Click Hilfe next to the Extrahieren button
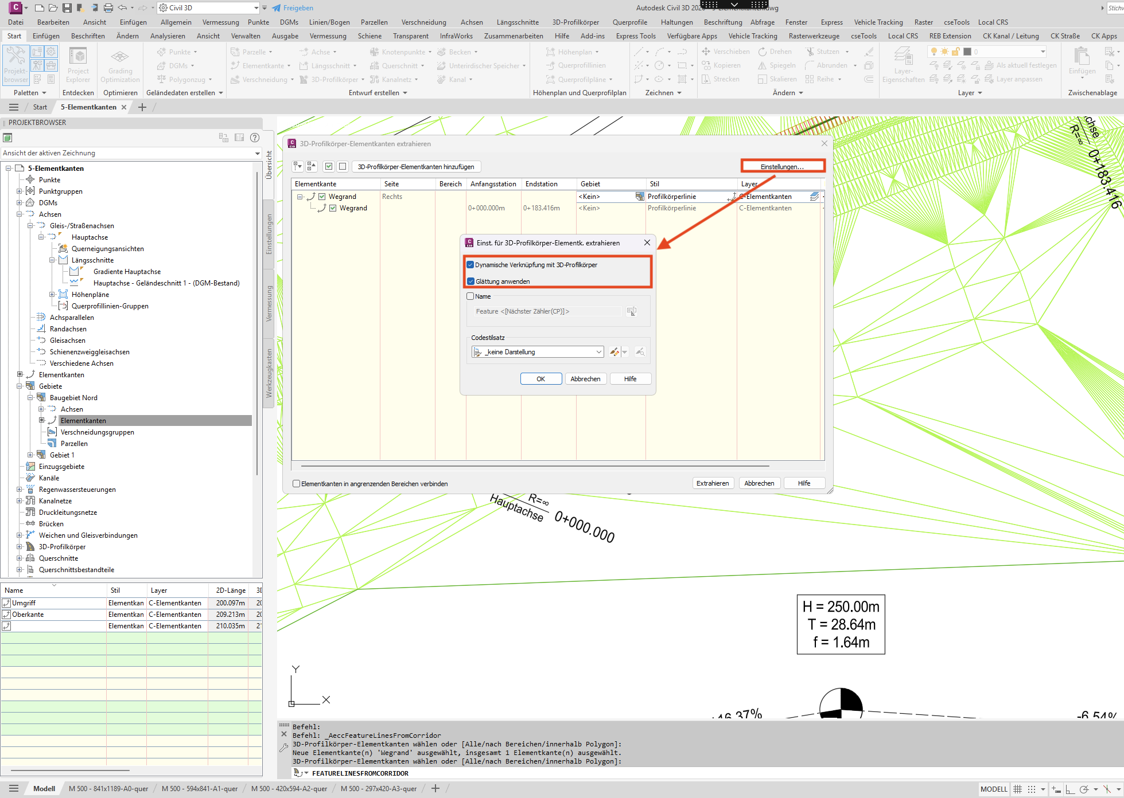Screen dimensions: 1124x798 pyautogui.click(x=804, y=483)
